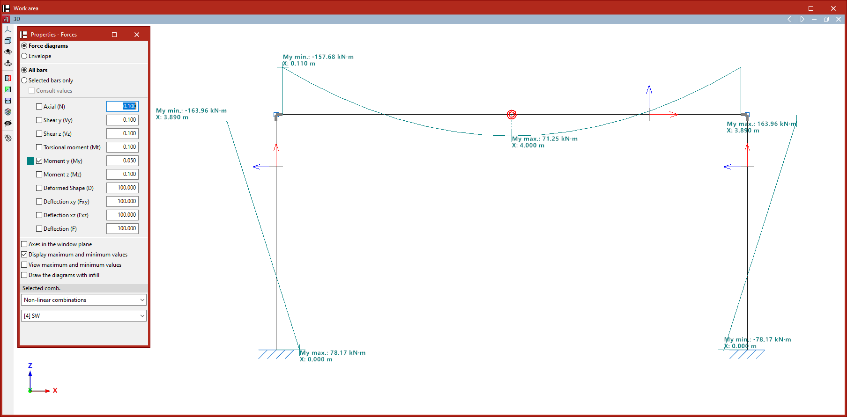Toggle Axes in the window plane
This screenshot has height=417, width=847.
click(x=24, y=244)
